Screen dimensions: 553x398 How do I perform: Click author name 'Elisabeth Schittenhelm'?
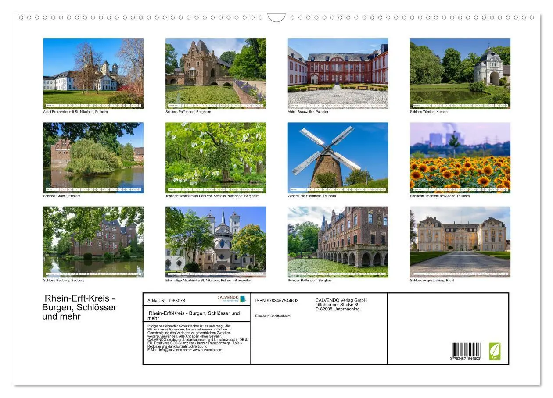click(x=273, y=316)
